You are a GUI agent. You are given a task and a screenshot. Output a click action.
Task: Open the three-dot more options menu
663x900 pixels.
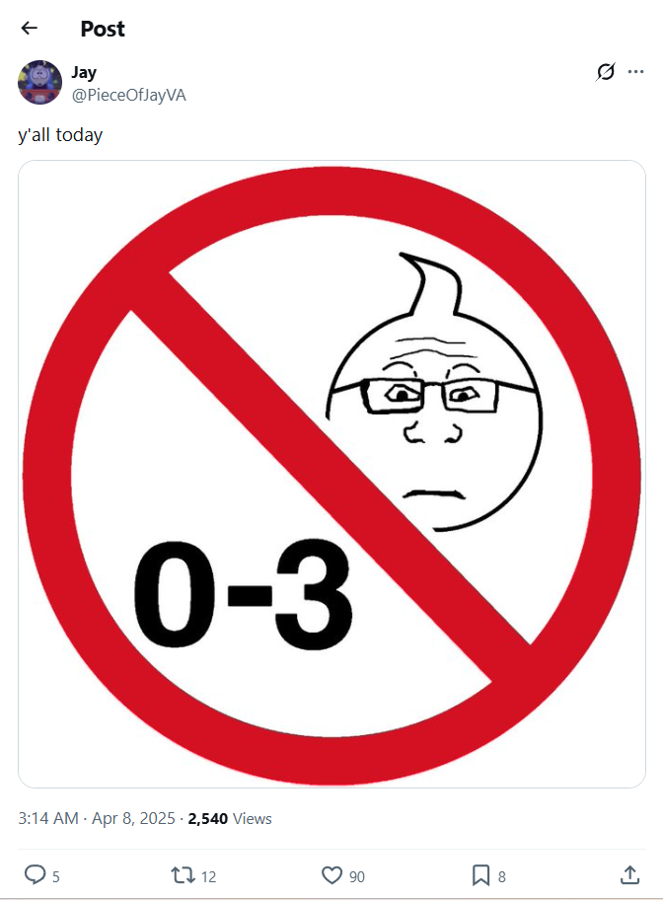(x=635, y=72)
